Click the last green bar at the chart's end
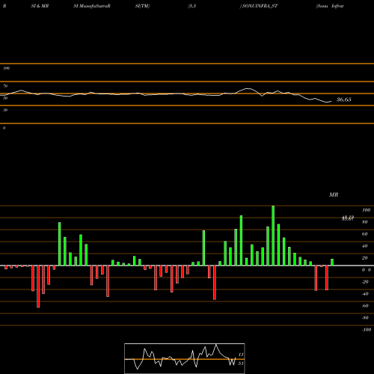The width and height of the screenshot is (374, 374). coord(332,263)
